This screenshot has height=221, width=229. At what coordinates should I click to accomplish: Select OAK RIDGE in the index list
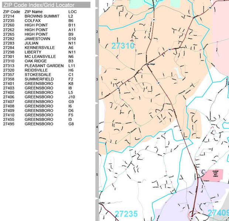coord(35,61)
